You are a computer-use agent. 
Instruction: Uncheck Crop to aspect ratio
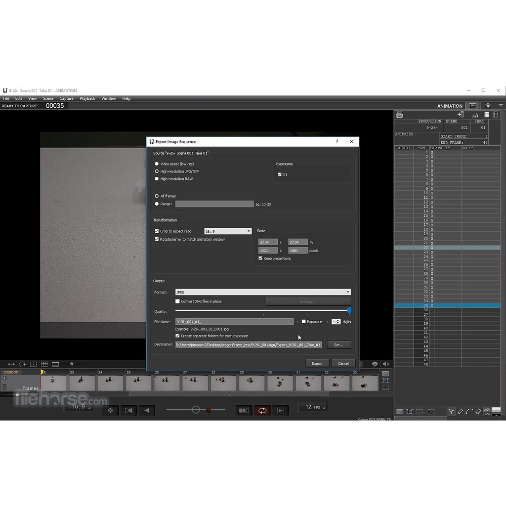[157, 231]
